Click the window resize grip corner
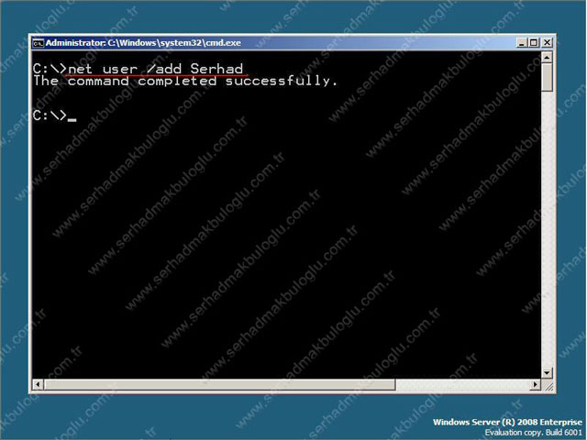587x440 pixels. pos(548,385)
